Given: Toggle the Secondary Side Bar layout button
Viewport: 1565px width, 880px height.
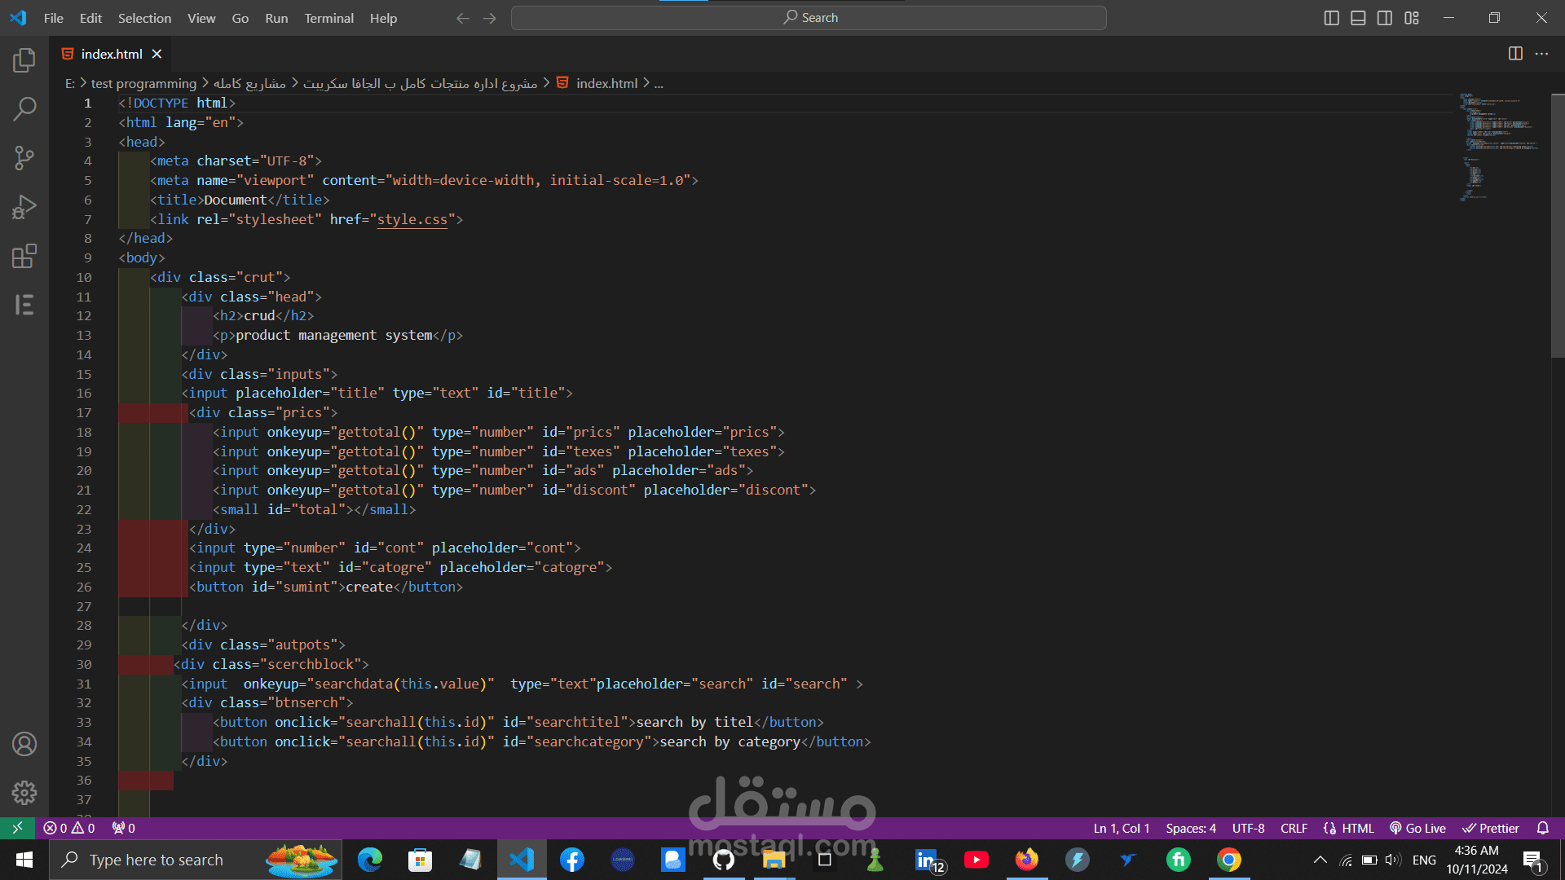Looking at the screenshot, I should coord(1385,18).
